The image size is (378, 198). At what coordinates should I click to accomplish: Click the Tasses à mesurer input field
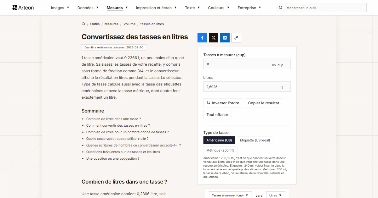[x=247, y=64]
